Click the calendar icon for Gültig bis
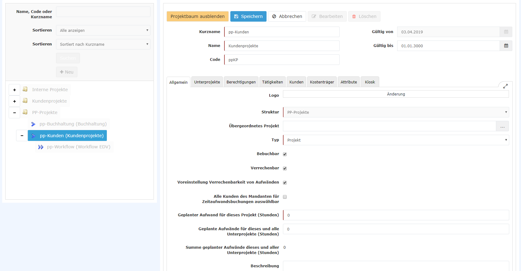 click(506, 46)
